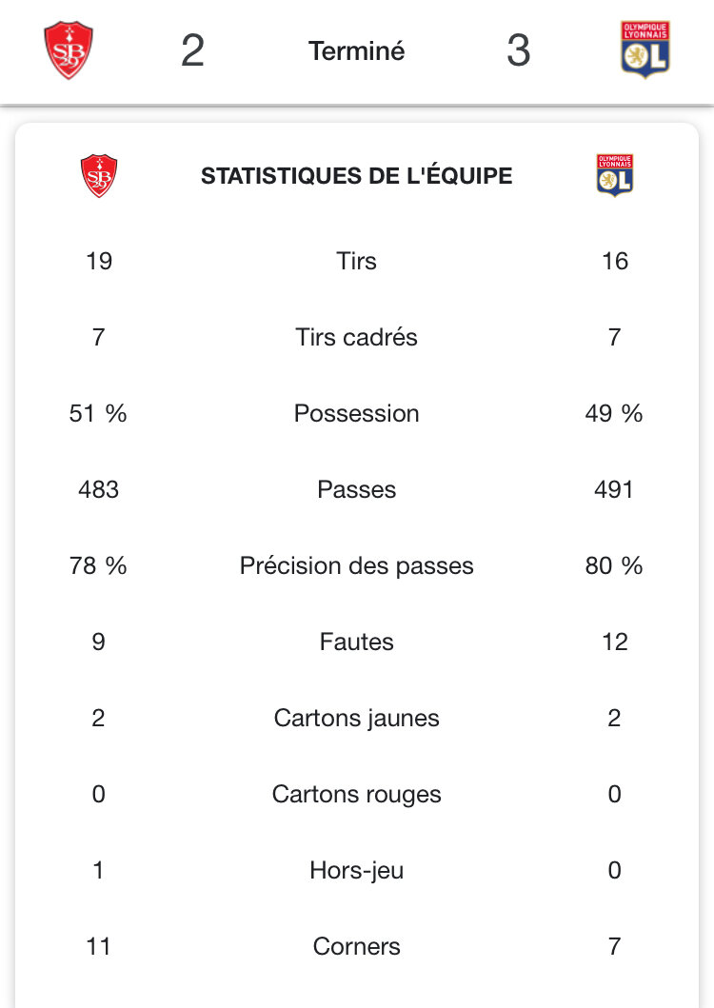
Task: Click the Olympique Lyonnais logo in the header
Action: [645, 49]
